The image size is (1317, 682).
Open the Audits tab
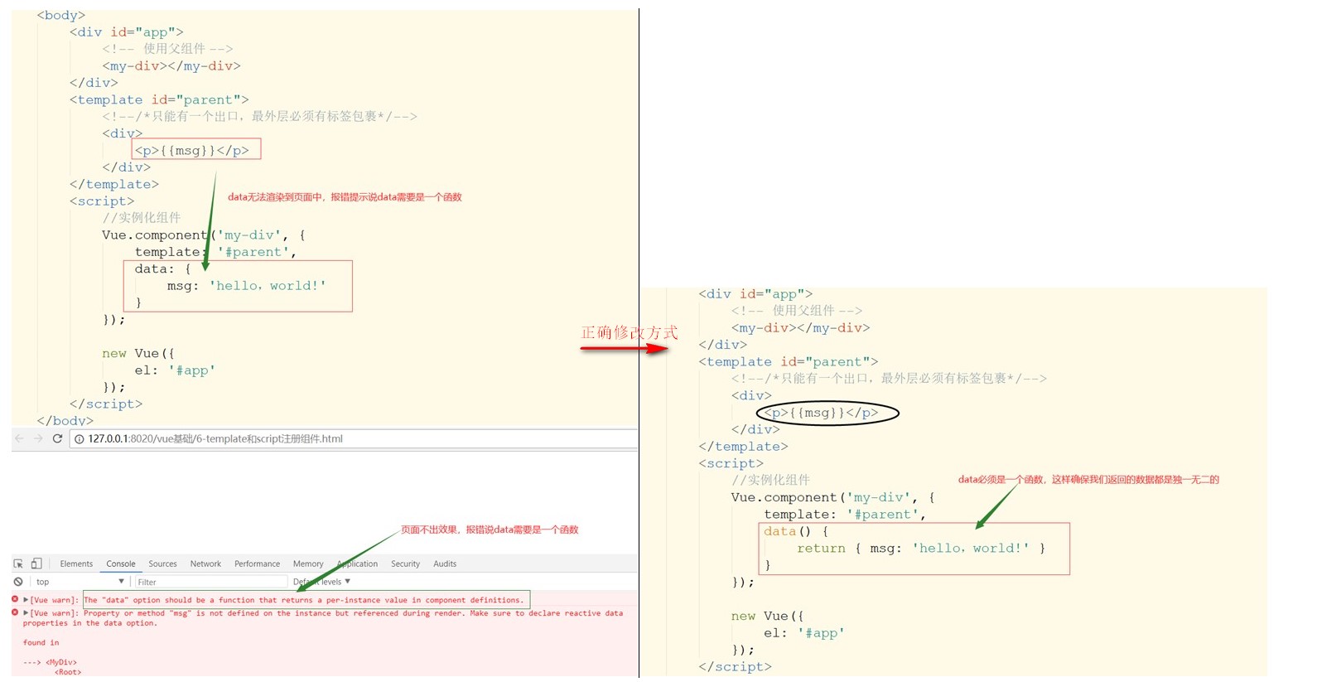pos(445,563)
